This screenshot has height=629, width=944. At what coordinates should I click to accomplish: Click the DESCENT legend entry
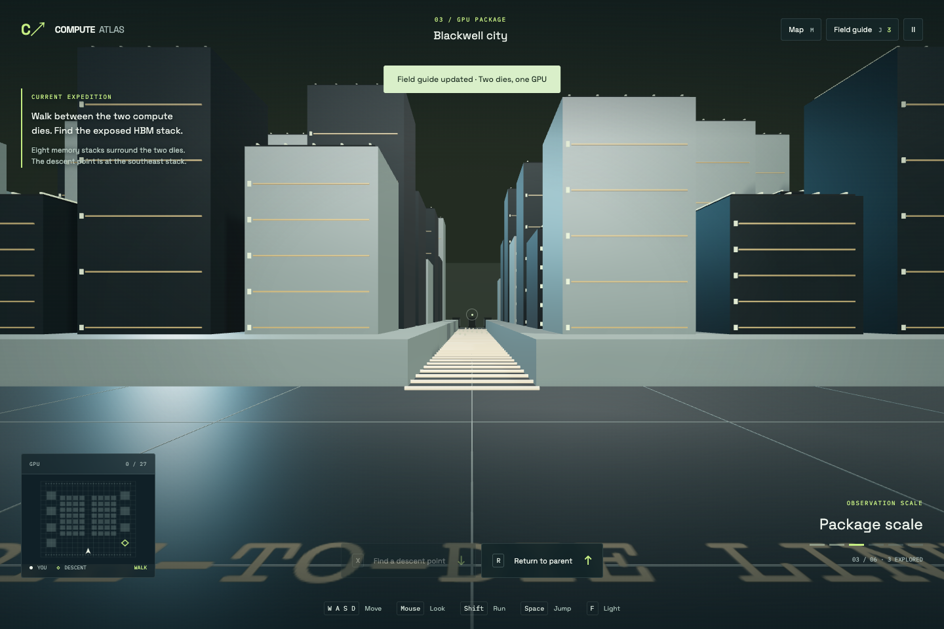(x=71, y=567)
